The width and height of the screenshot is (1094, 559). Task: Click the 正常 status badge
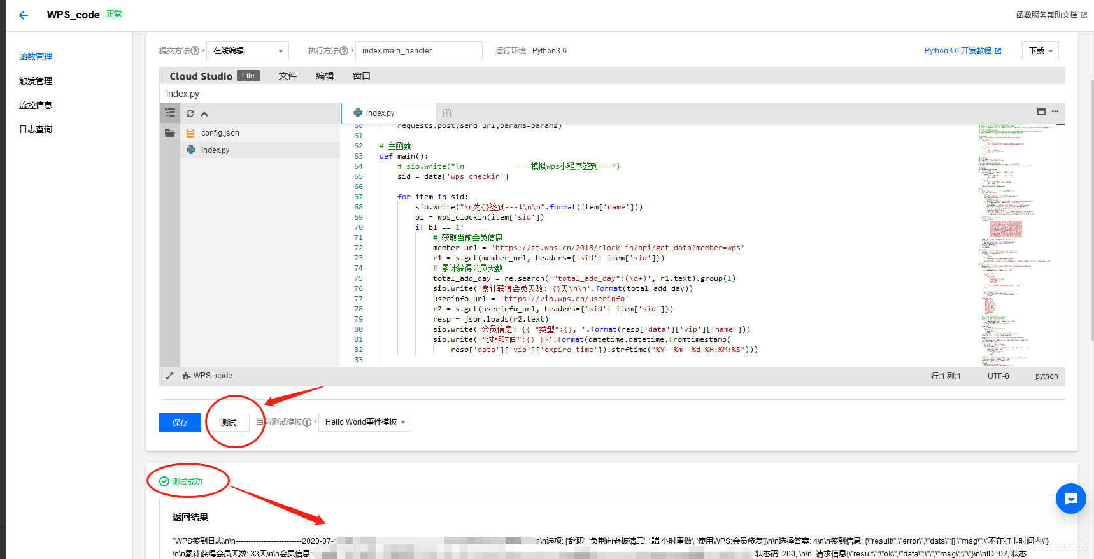pyautogui.click(x=114, y=14)
